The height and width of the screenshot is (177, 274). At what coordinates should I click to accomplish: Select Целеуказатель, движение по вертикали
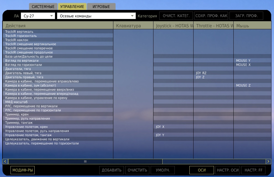click(58, 139)
